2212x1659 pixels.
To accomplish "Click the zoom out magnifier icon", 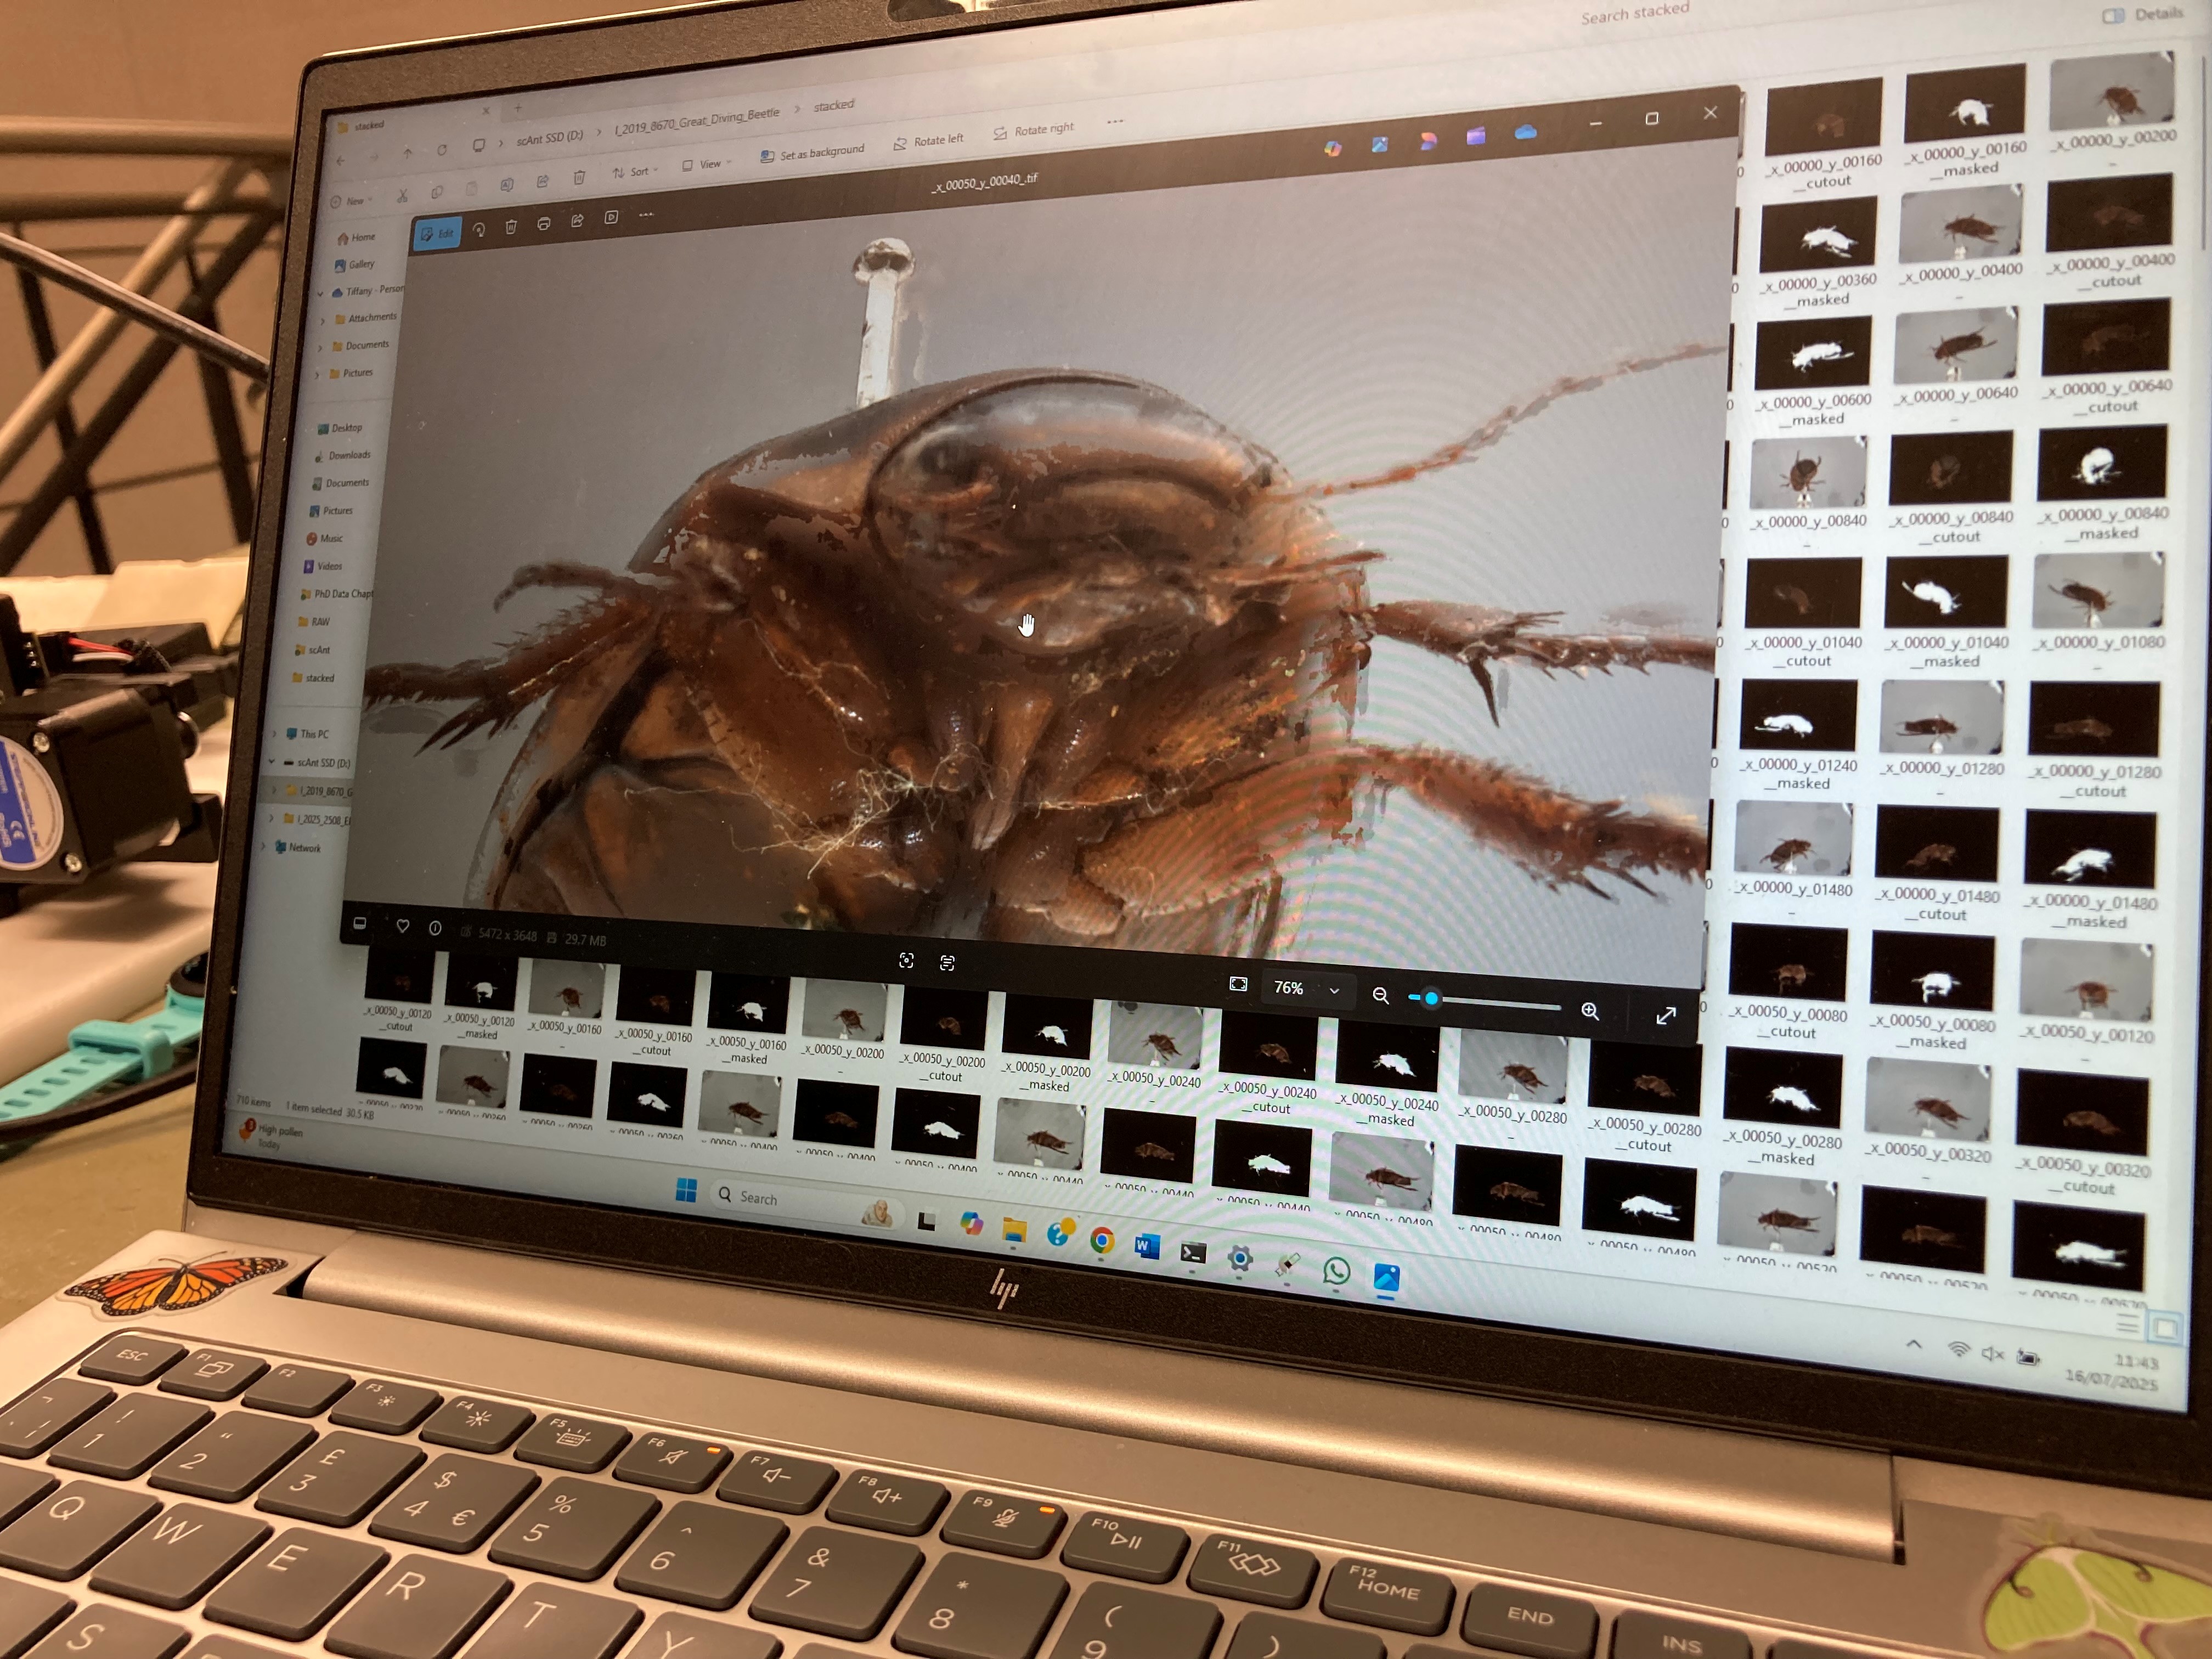I will pos(1380,995).
